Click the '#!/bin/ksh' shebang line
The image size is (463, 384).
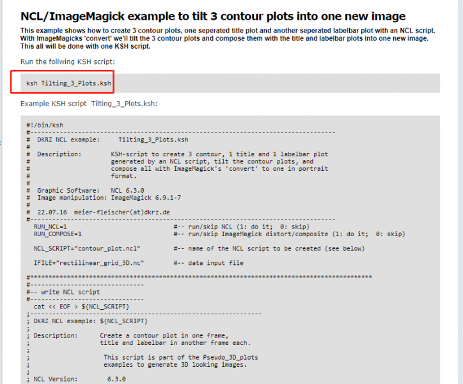pos(45,125)
